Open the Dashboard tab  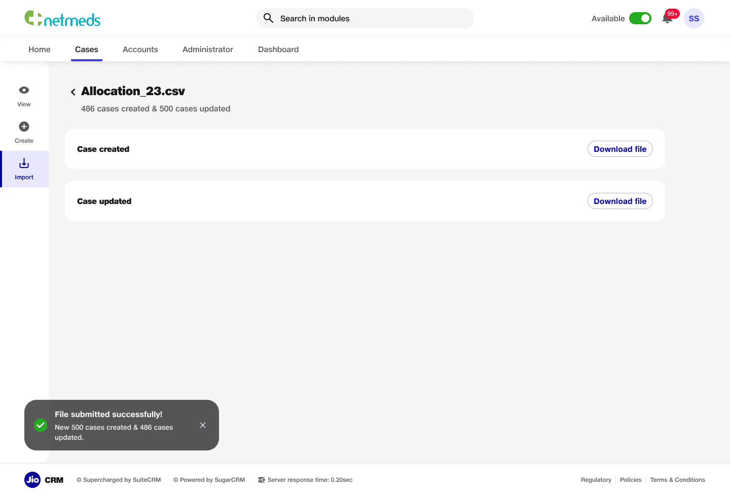point(278,49)
